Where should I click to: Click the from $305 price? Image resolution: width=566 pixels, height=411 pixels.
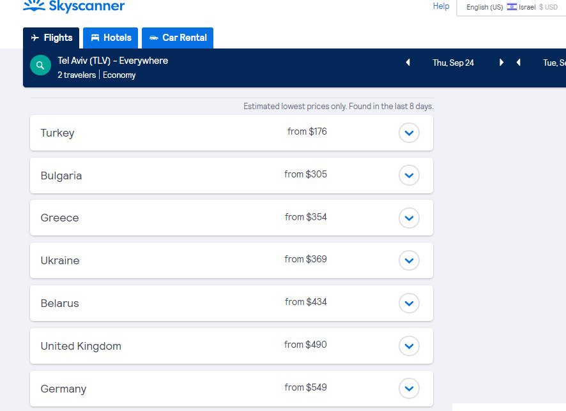[x=305, y=174]
